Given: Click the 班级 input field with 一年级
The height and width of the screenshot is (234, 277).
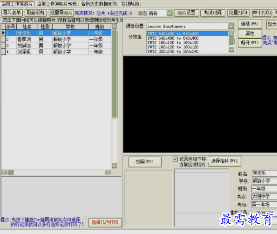Looking at the screenshot, I should [264, 188].
